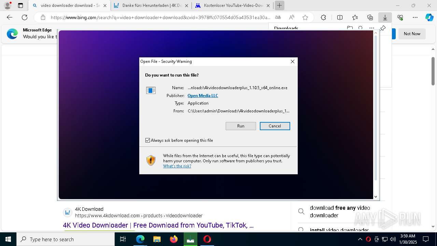Pin the Downloads panel
This screenshot has width=437, height=246.
point(383,28)
